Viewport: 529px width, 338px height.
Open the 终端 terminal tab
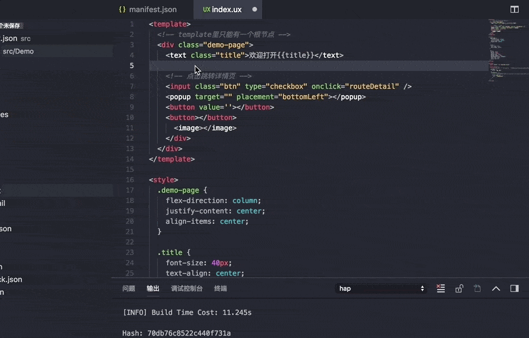point(221,288)
